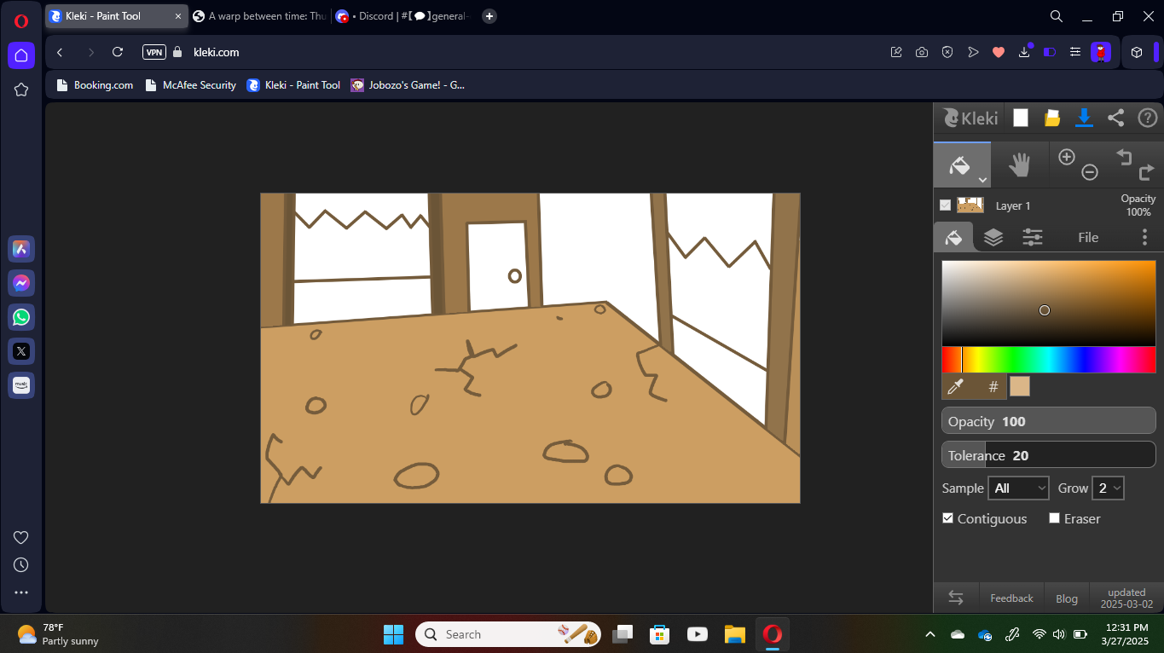
Task: Enable the Eraser checkbox
Action: coord(1054,518)
